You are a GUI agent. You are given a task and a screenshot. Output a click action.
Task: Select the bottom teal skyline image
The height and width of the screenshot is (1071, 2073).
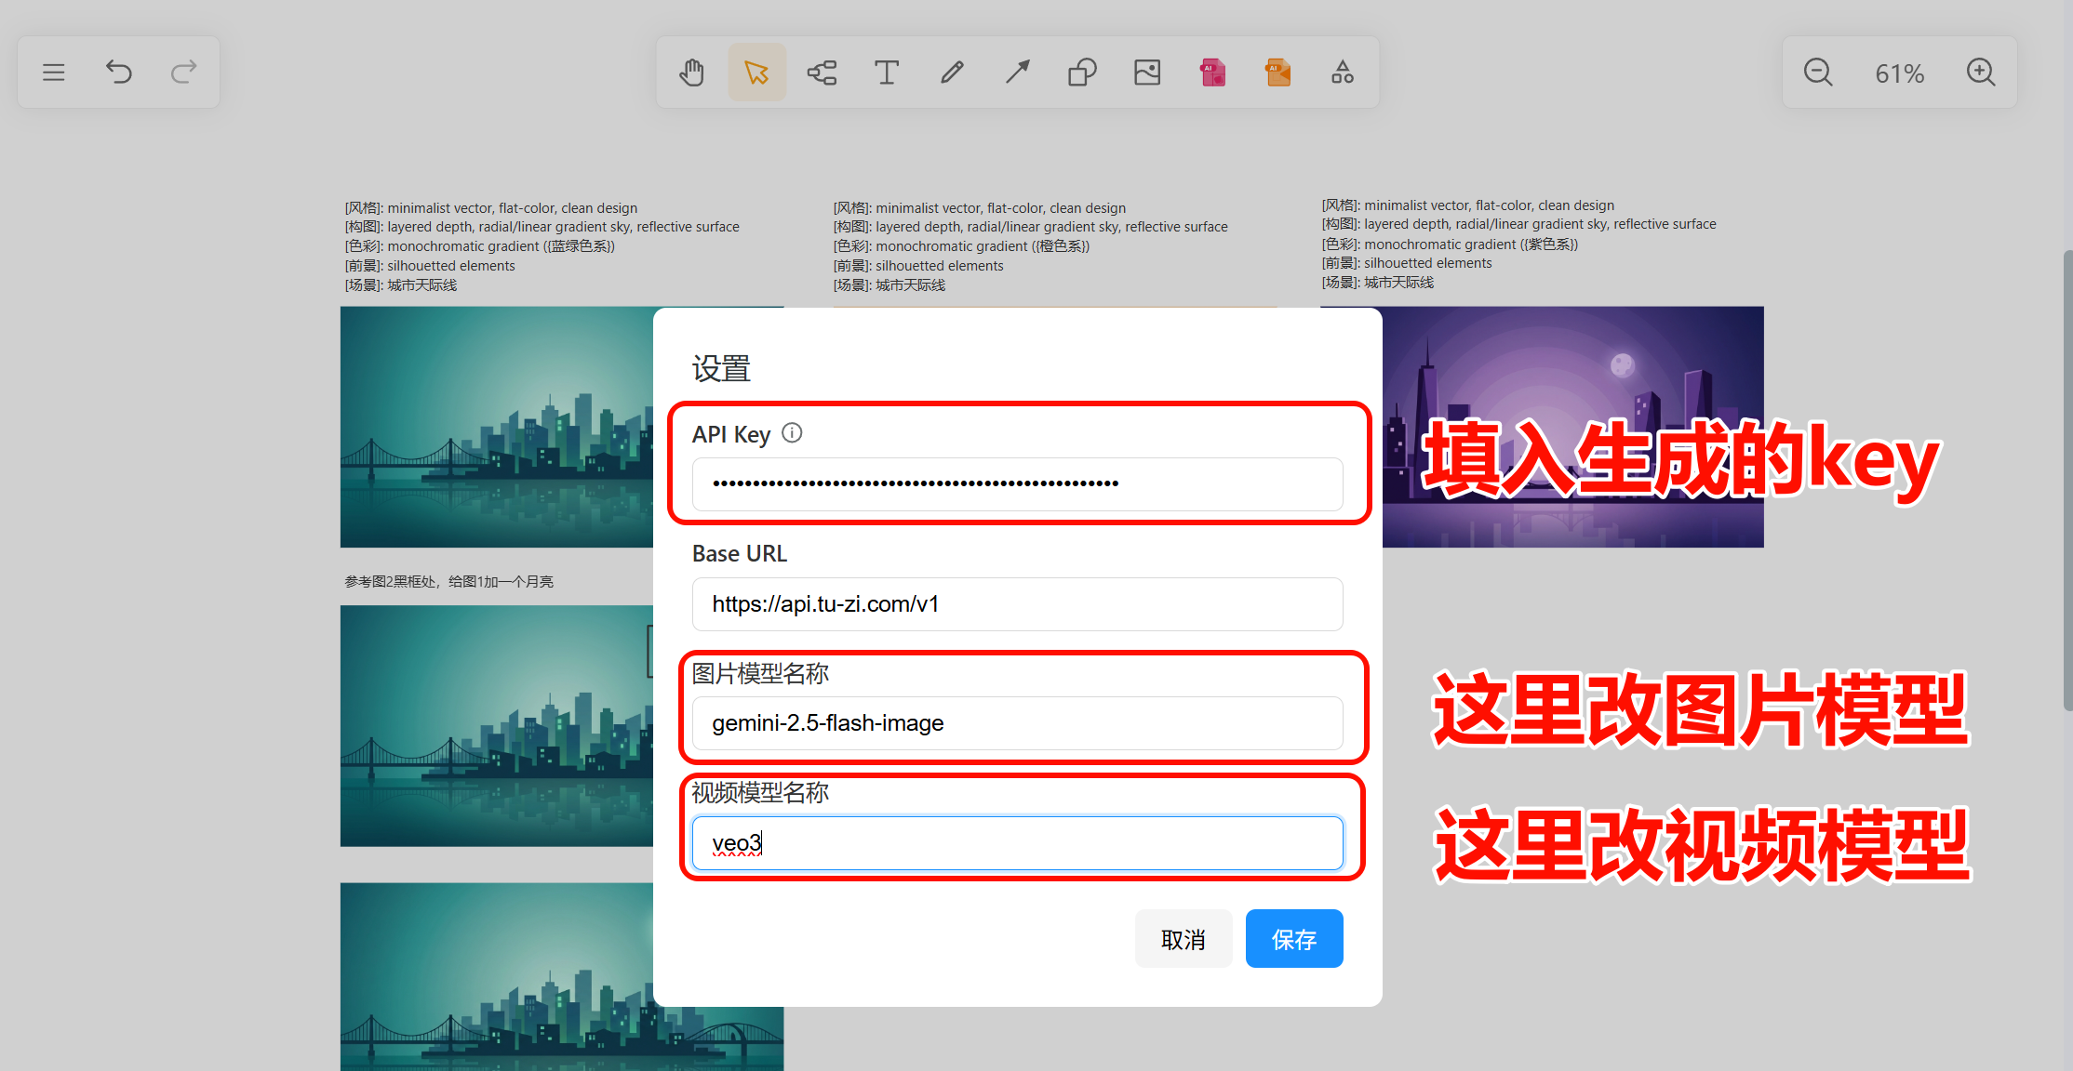point(497,976)
